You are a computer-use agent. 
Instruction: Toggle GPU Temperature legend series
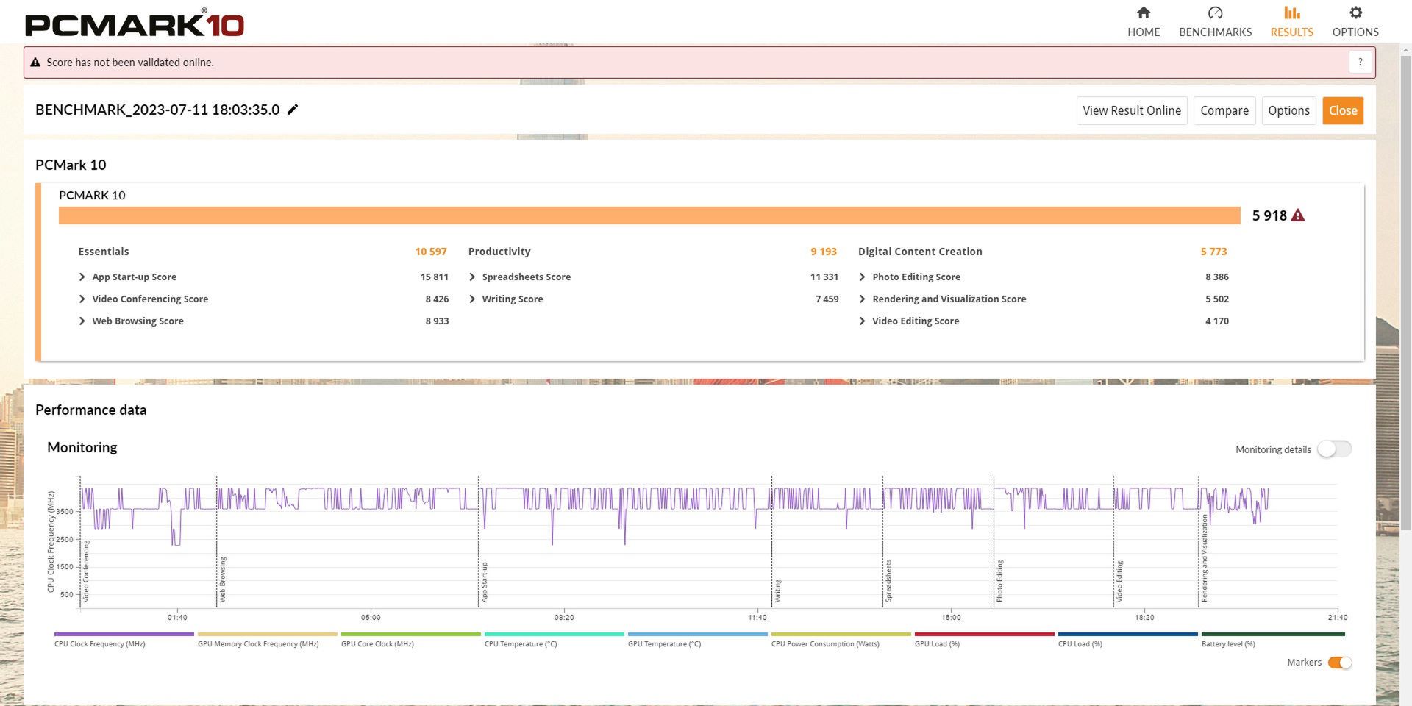(697, 639)
